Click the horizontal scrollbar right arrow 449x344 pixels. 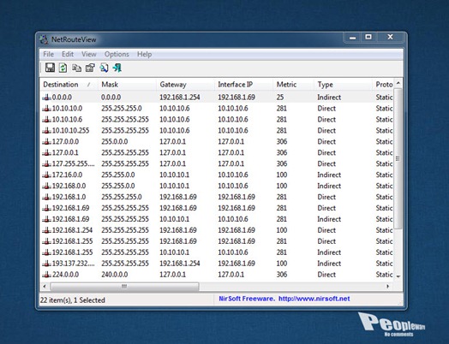[x=387, y=286]
